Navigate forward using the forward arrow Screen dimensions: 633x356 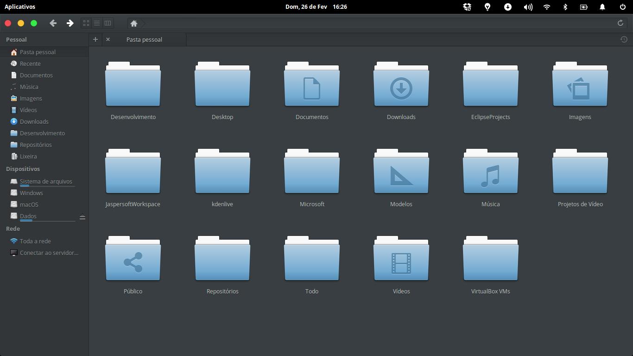tap(70, 23)
